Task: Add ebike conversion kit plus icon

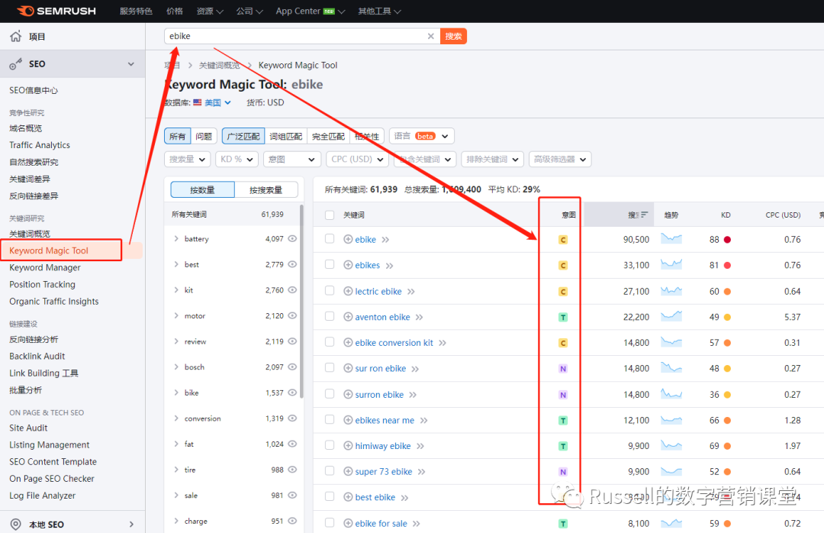Action: (x=348, y=343)
